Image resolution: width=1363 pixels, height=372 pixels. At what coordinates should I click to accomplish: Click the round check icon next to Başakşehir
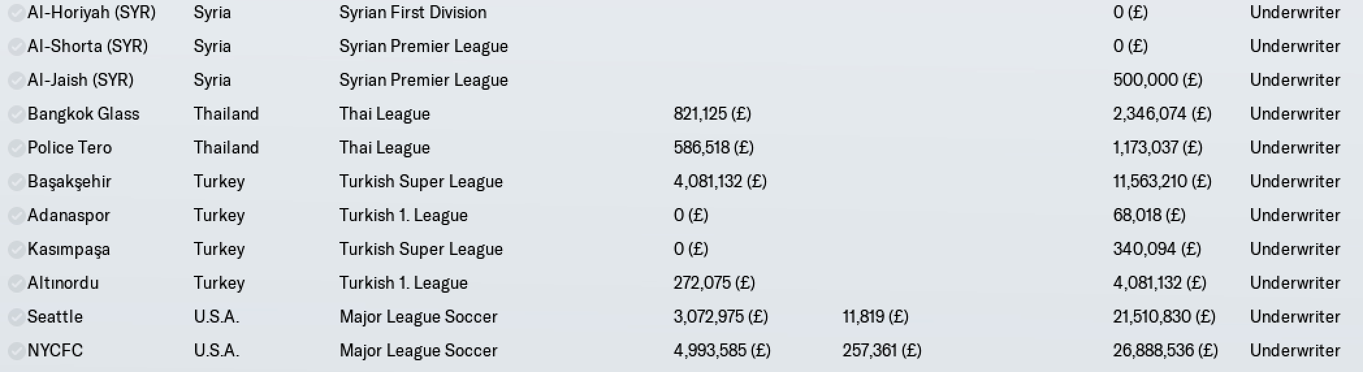(x=16, y=181)
